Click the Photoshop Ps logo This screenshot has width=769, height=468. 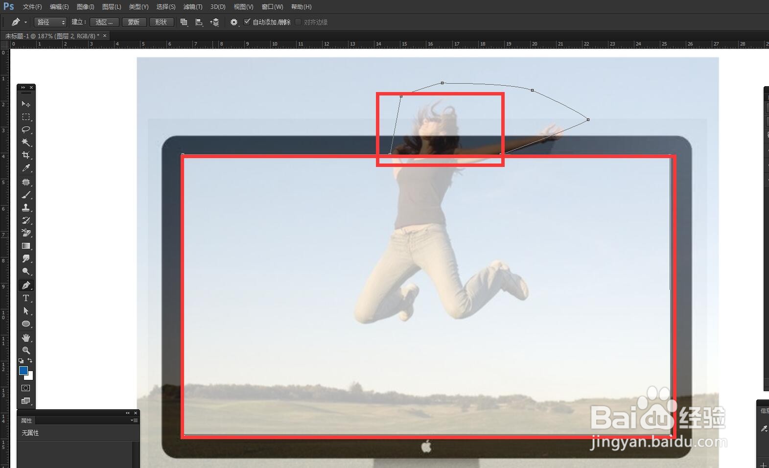point(9,6)
